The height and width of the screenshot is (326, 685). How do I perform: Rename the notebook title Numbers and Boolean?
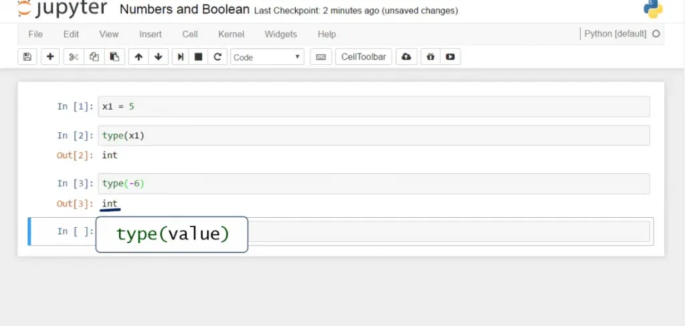pos(184,10)
